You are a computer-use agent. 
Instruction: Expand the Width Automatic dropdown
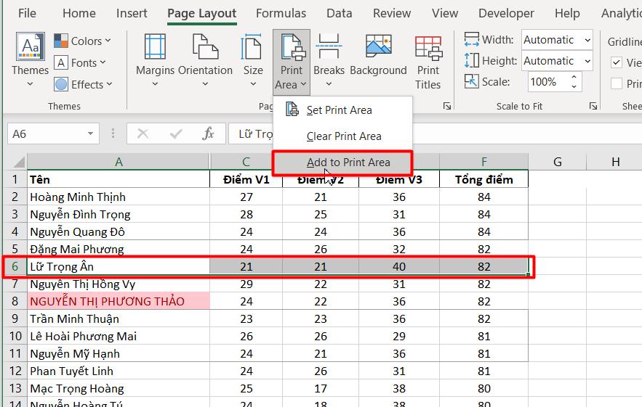(x=587, y=40)
